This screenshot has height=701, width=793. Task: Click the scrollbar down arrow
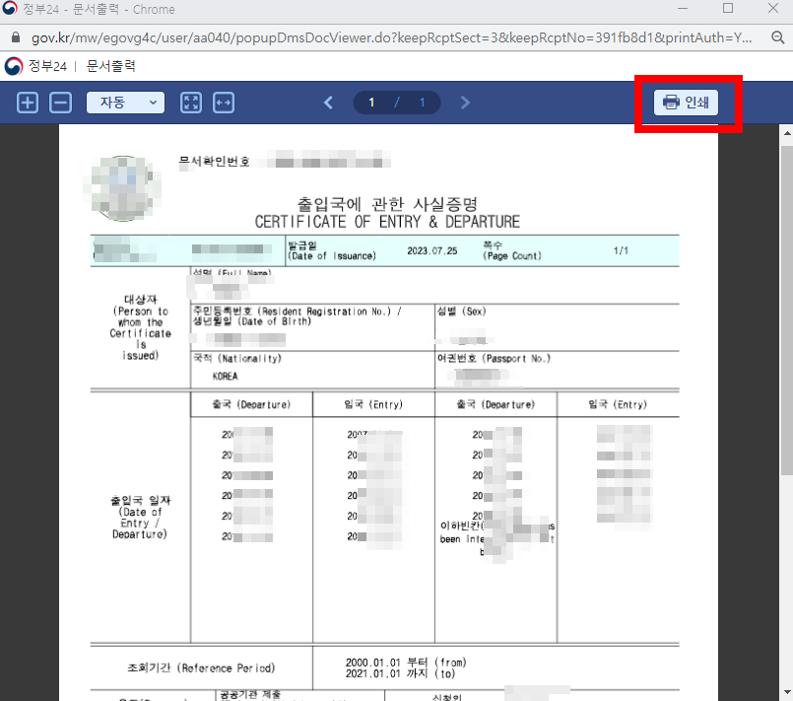pos(787,692)
